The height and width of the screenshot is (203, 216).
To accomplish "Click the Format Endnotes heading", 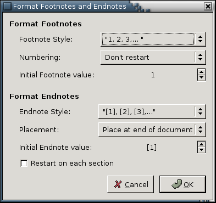I will tap(44, 97).
